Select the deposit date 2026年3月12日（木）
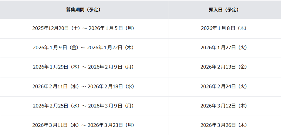This screenshot has height=135, width=281. pyautogui.click(x=224, y=106)
